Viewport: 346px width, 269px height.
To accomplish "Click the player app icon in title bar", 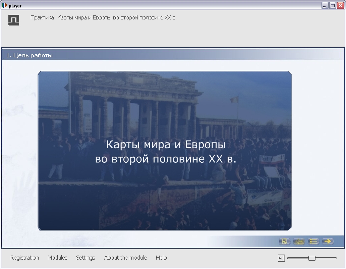I will [4, 5].
